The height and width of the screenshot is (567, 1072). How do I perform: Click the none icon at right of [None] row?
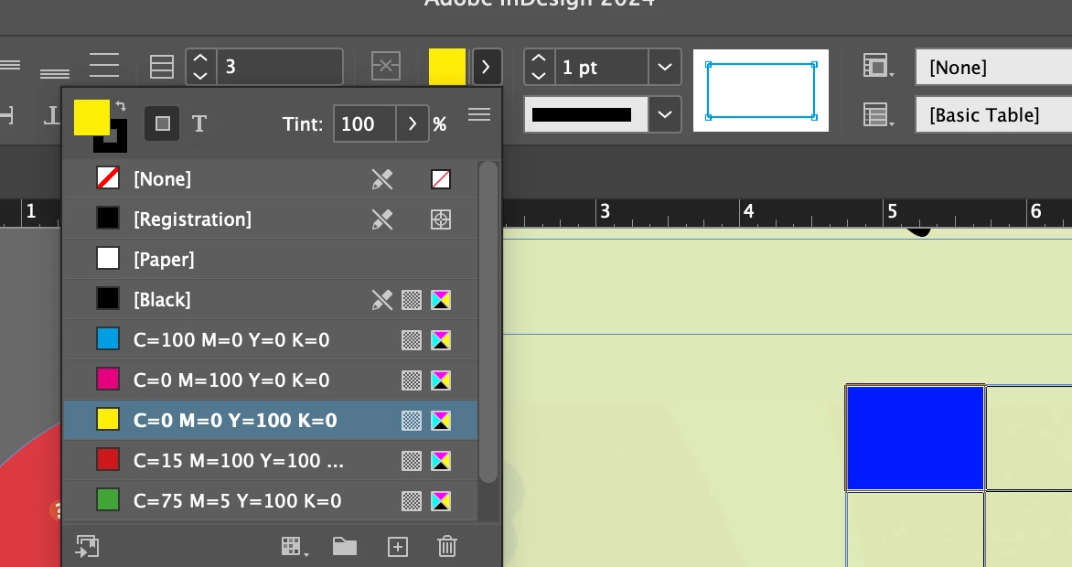pyautogui.click(x=441, y=179)
